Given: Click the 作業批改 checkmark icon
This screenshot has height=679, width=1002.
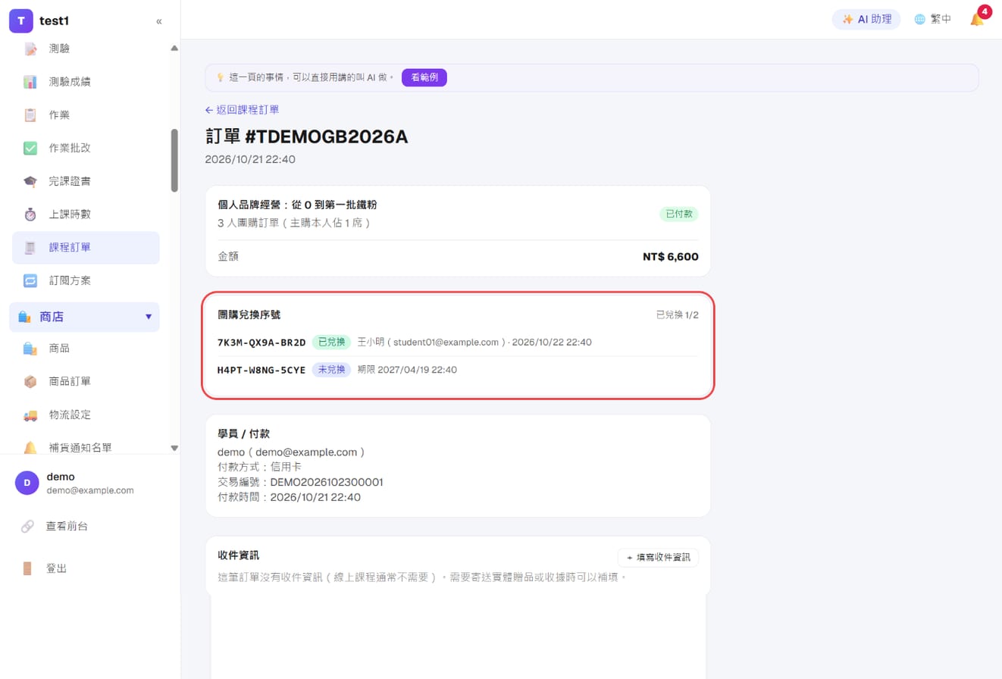Looking at the screenshot, I should [x=30, y=148].
